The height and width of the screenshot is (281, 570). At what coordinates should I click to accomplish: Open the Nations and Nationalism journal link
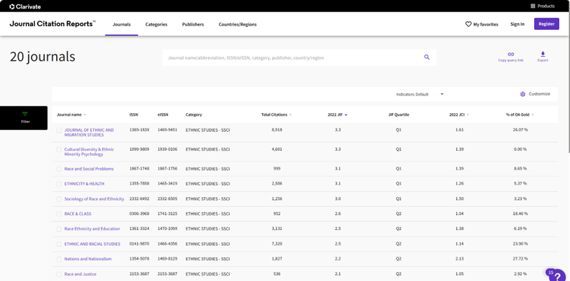(88, 259)
